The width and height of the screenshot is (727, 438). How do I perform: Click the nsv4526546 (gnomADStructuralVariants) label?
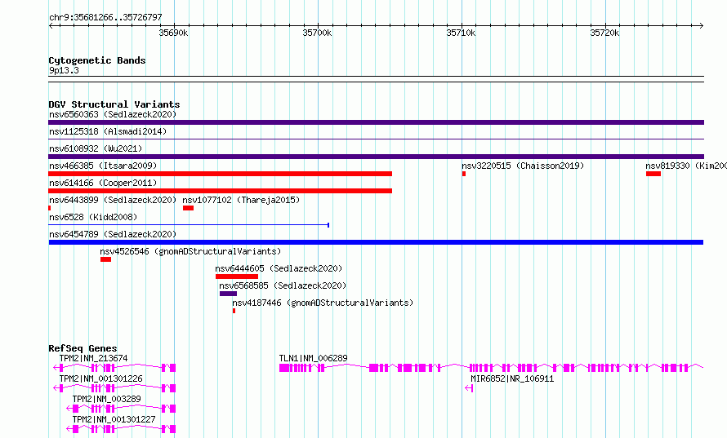[x=190, y=251]
